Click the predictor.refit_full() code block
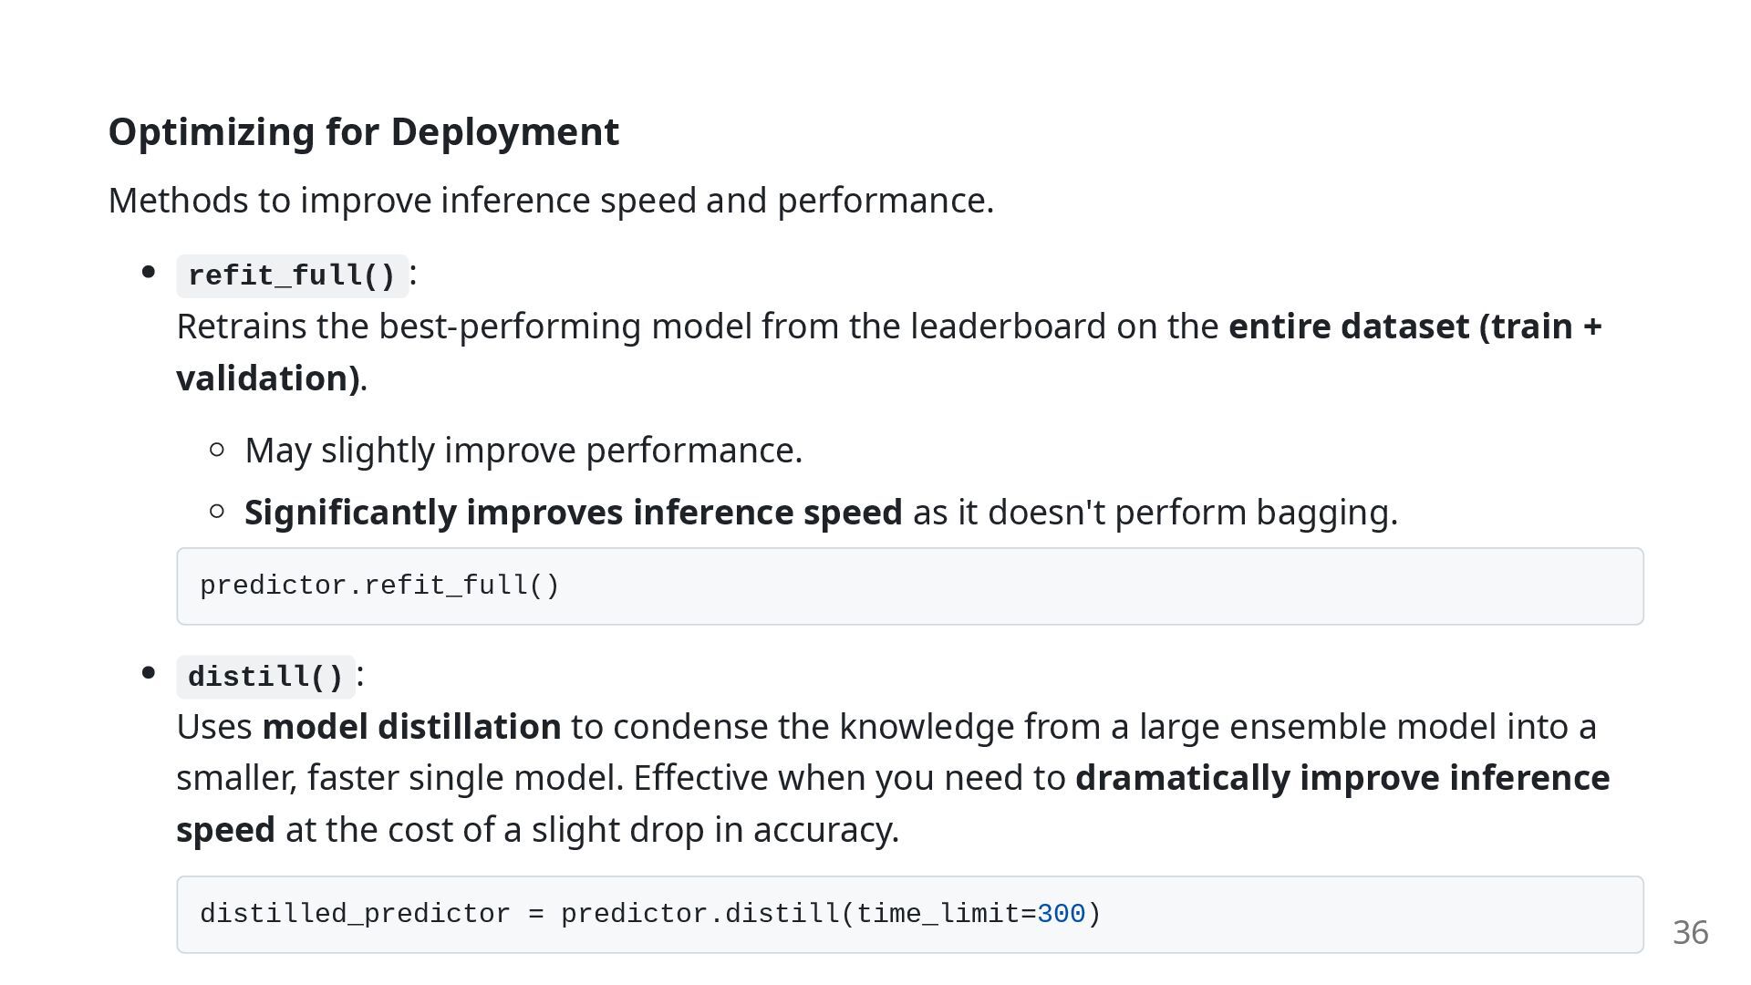The width and height of the screenshot is (1751, 985). pos(910,586)
